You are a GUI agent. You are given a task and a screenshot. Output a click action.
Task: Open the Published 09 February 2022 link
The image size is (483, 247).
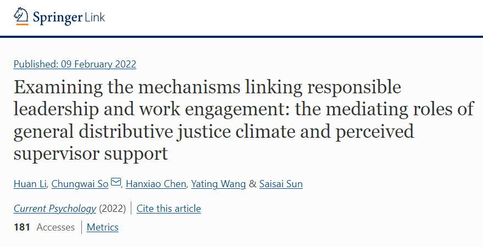tap(75, 64)
